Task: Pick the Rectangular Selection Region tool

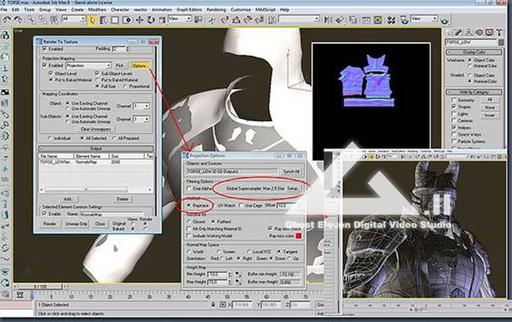Action: click(115, 21)
